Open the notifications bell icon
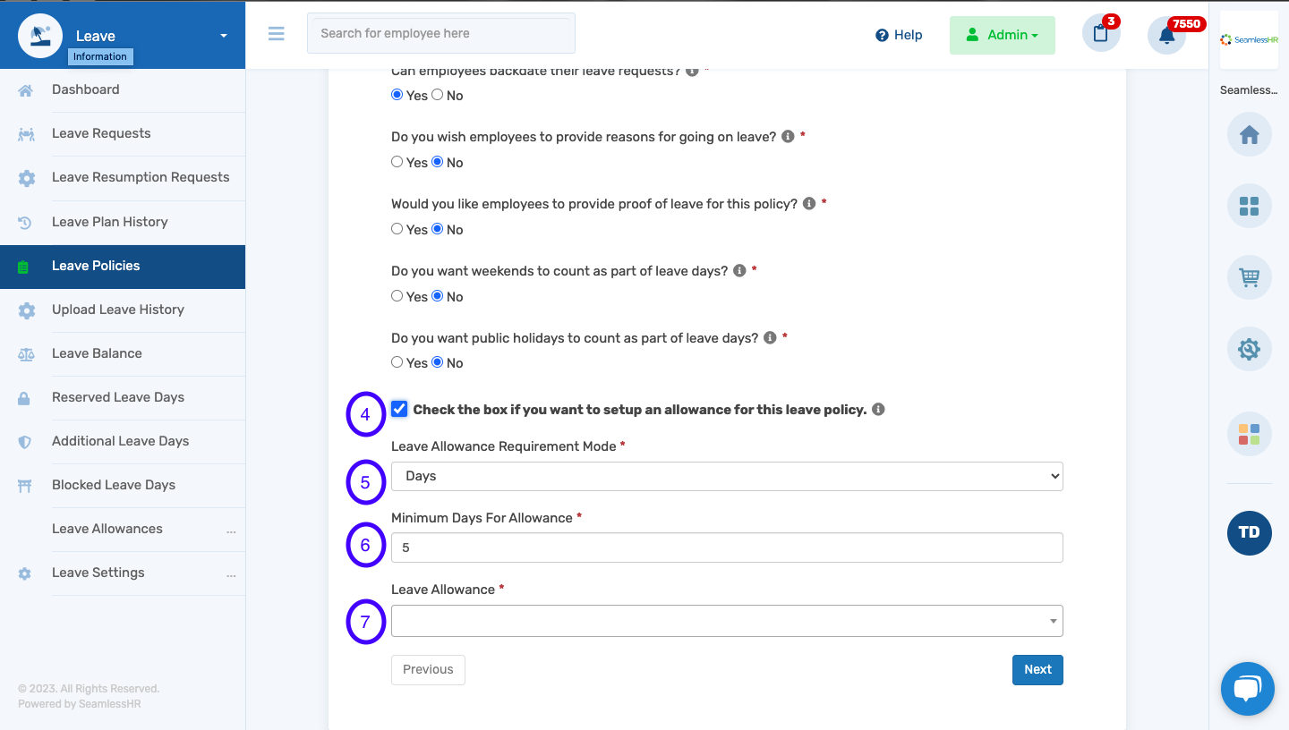The height and width of the screenshot is (730, 1289). (1166, 35)
